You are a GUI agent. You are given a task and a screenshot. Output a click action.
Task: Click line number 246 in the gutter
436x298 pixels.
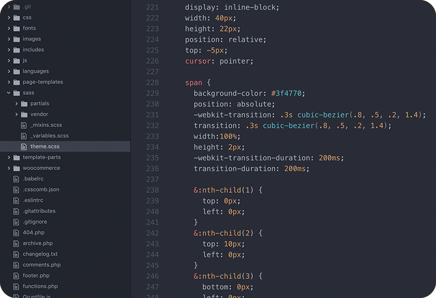point(153,276)
